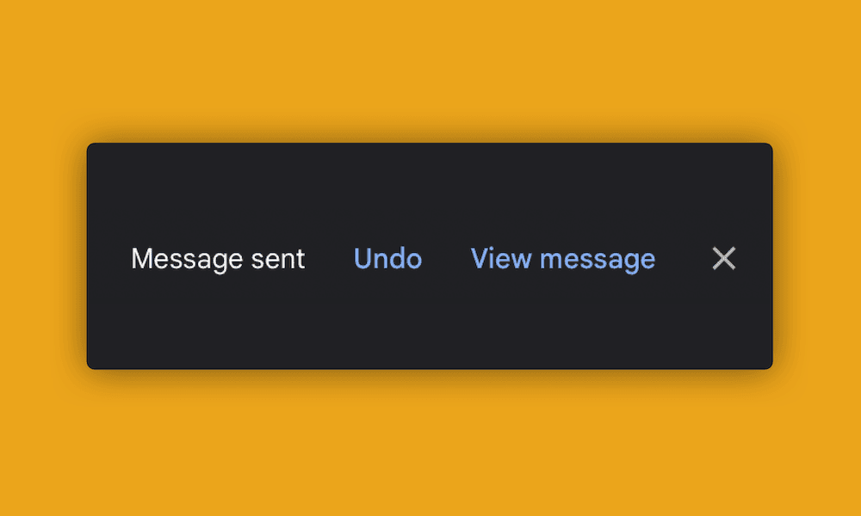The width and height of the screenshot is (861, 516).
Task: Click the "View" word in View message
Action: [501, 258]
